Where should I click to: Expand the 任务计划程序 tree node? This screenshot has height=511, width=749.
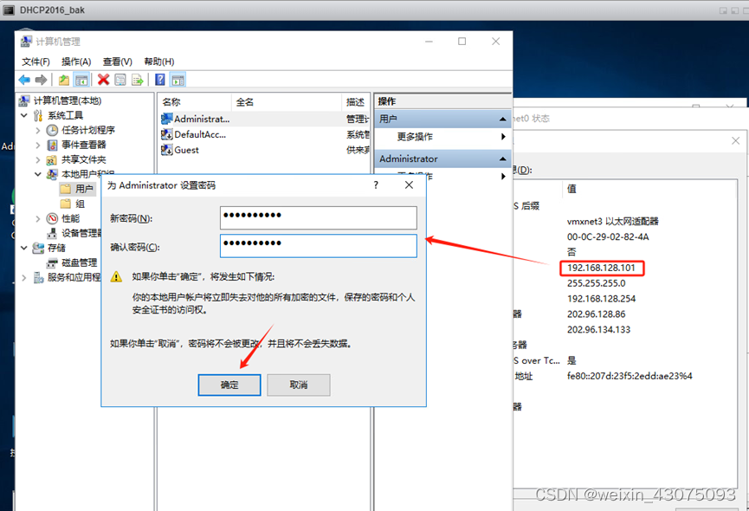click(38, 131)
